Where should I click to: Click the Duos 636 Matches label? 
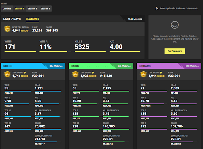point(124,66)
